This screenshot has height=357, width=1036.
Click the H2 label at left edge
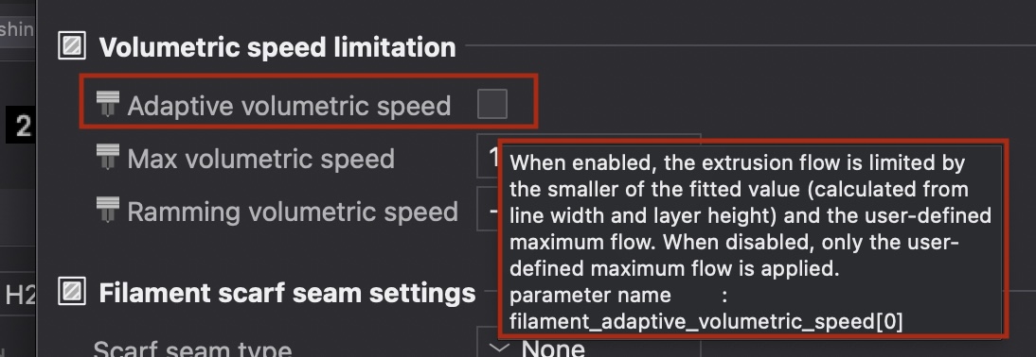point(20,295)
